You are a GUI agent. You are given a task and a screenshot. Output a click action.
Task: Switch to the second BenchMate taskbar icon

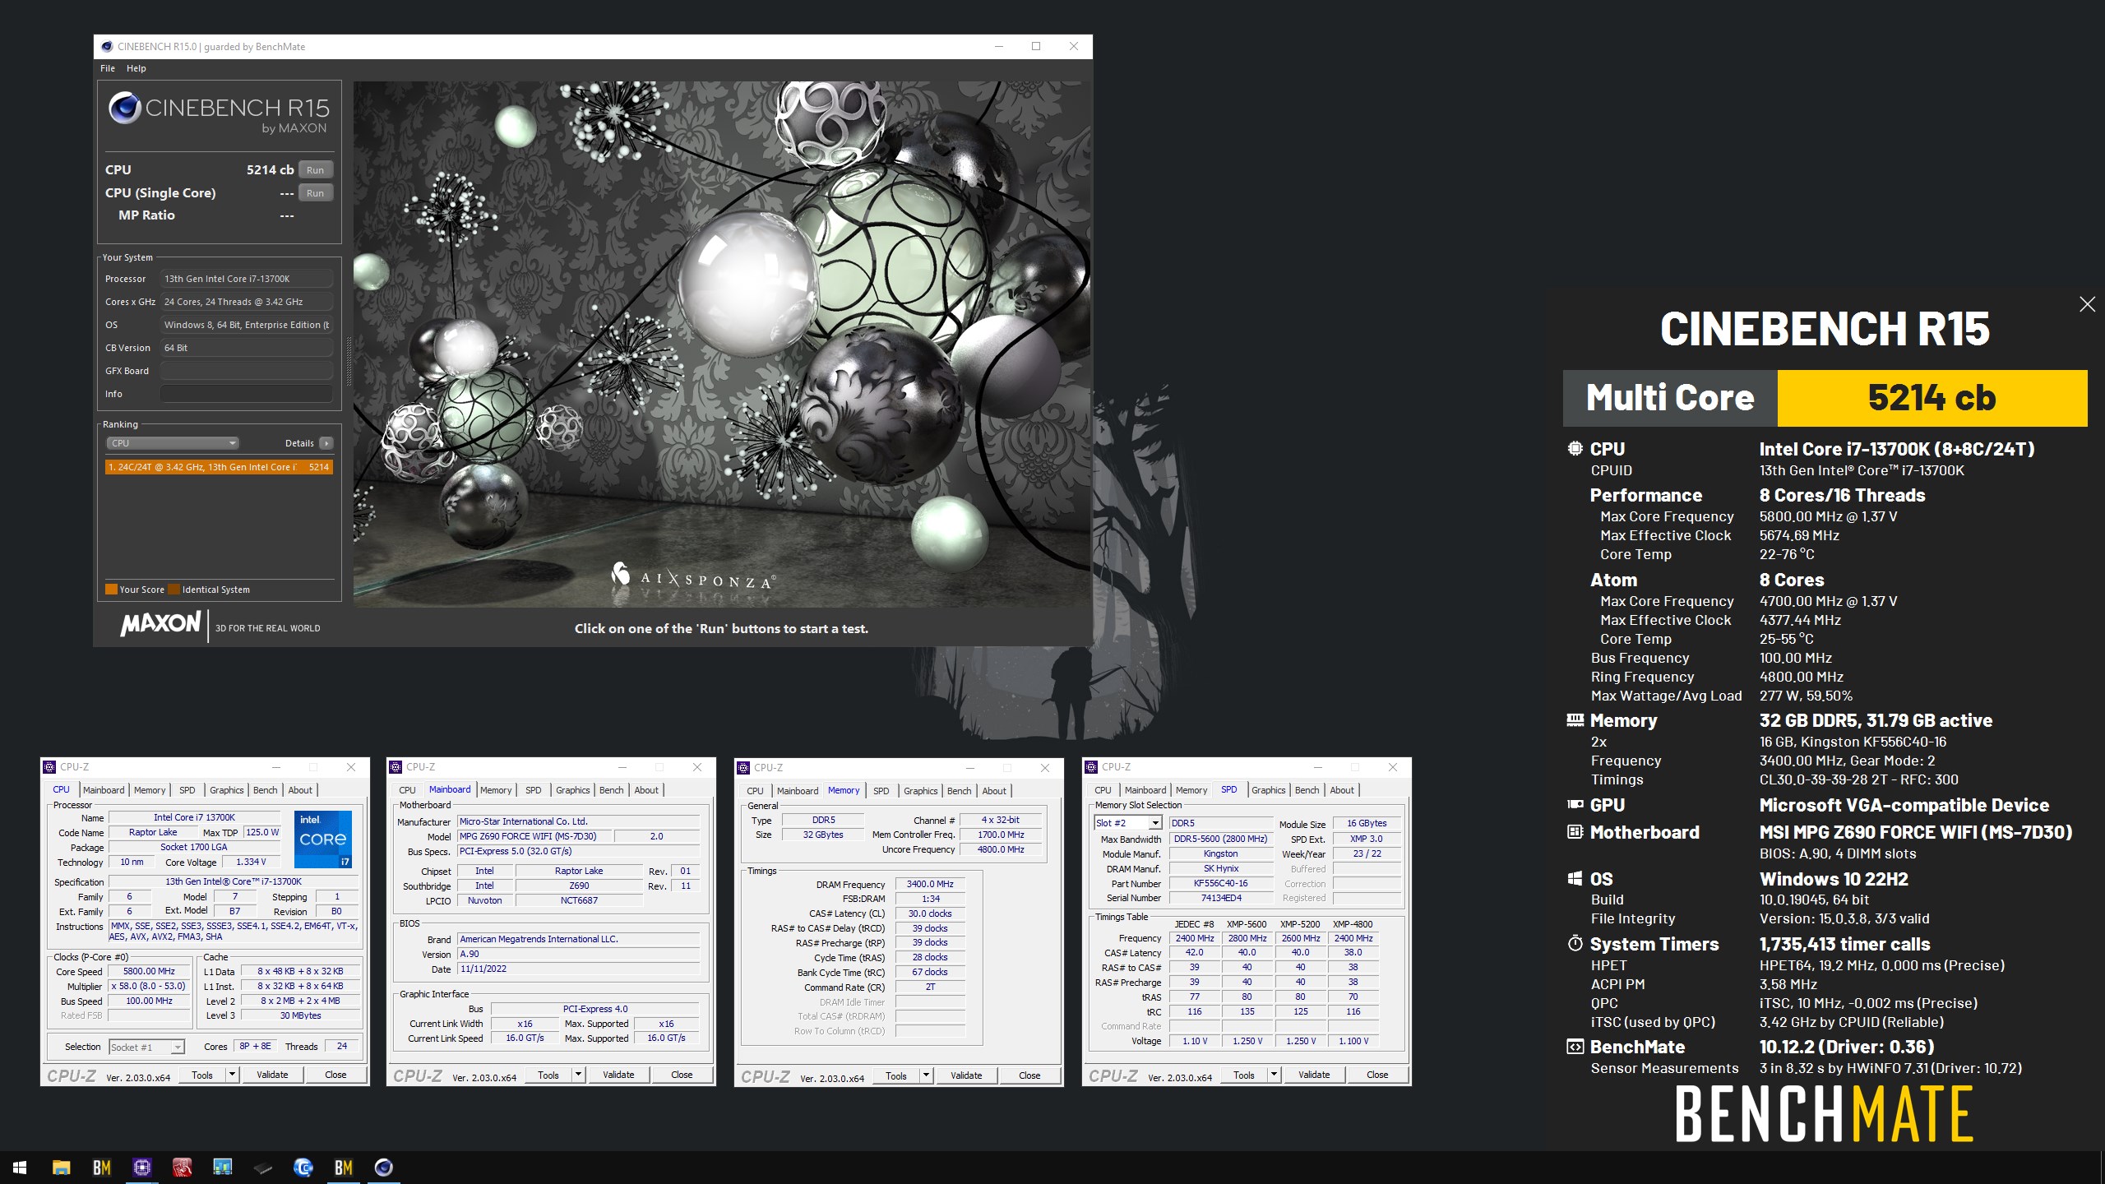344,1168
